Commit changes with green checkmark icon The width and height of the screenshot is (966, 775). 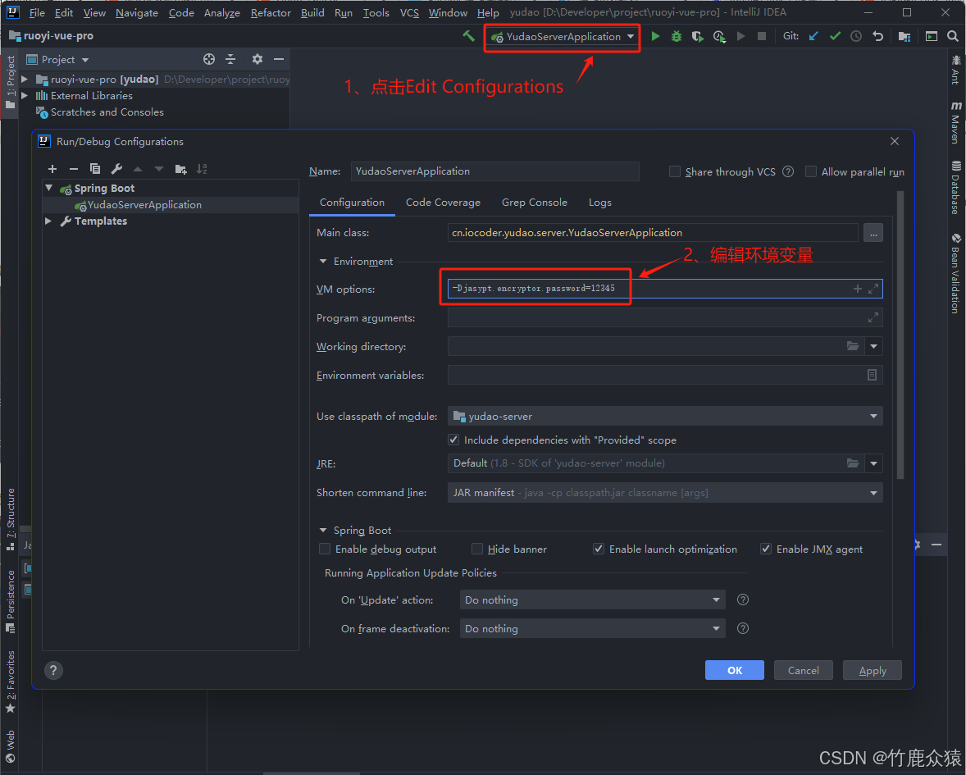tap(835, 36)
